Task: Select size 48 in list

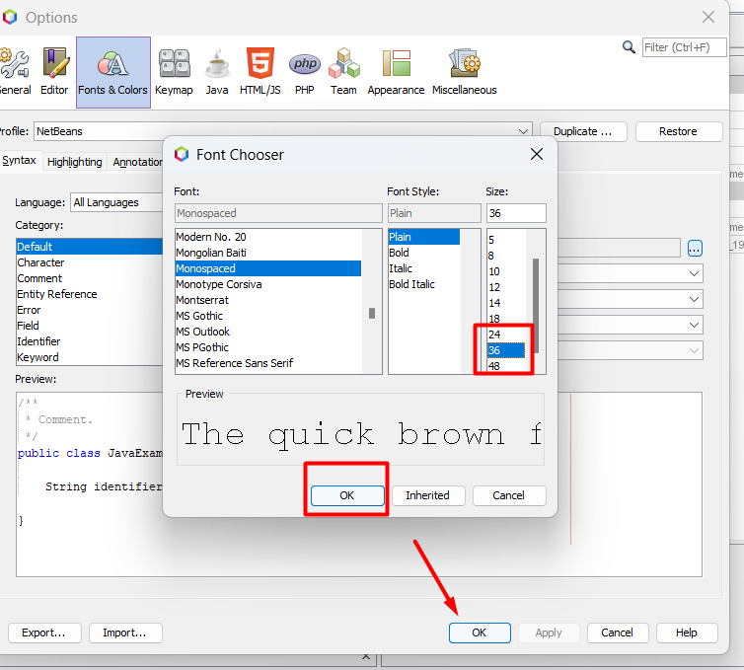Action: 506,366
